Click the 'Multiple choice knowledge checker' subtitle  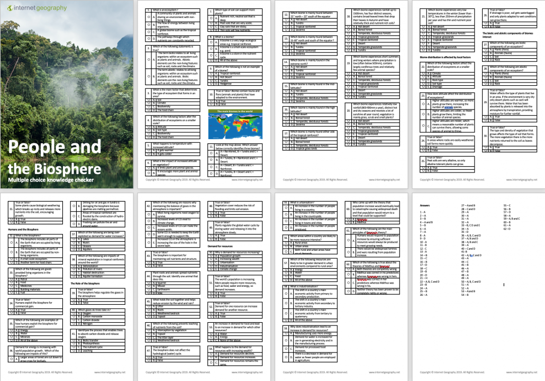51,180
